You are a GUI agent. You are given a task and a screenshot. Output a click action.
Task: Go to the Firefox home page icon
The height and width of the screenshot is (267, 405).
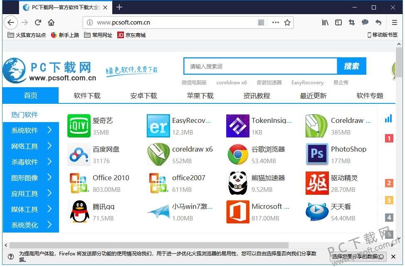(x=51, y=22)
